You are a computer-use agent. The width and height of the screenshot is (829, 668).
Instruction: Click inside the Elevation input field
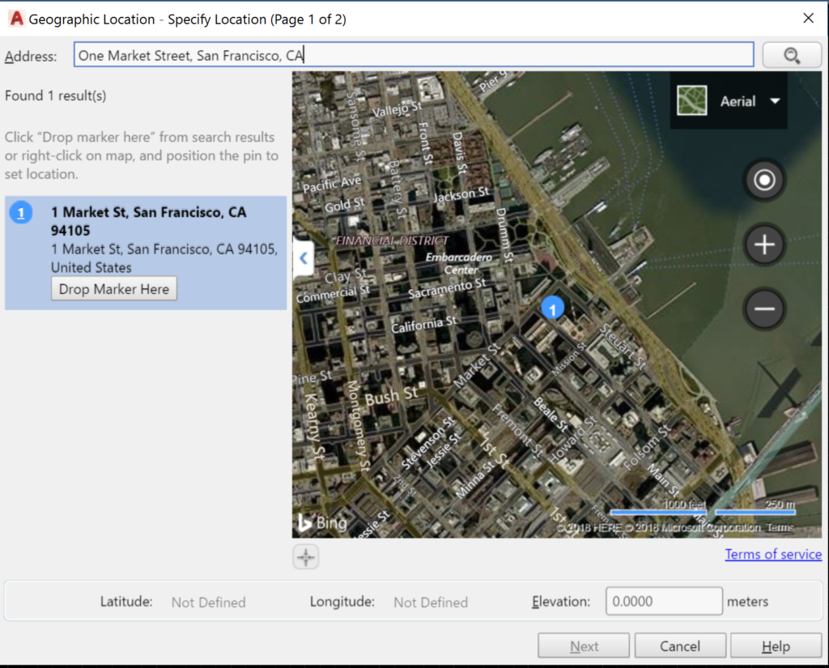click(663, 601)
